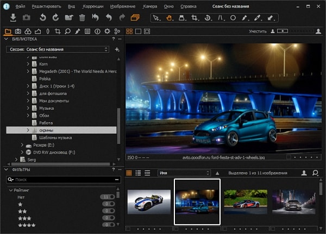Collapse the БИБЛИОТЕКА panel
This screenshot has width=326, height=234.
(x=6, y=39)
